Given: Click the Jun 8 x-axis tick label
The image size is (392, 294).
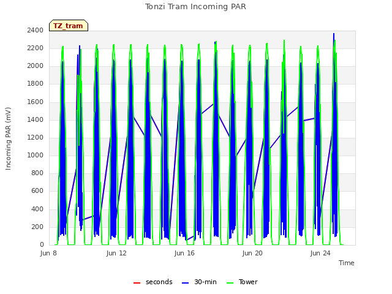Looking at the screenshot, I should pos(48,253).
